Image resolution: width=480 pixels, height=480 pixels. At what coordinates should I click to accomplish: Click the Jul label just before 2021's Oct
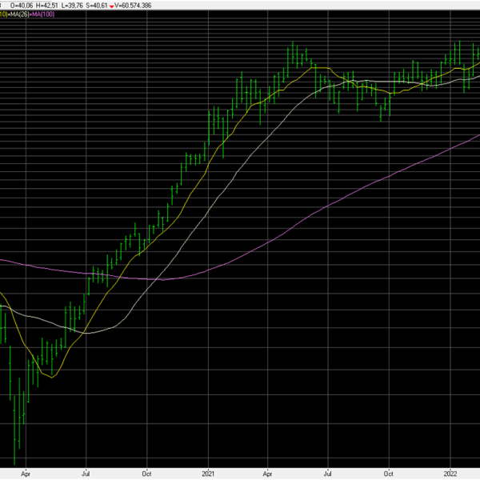point(328,473)
